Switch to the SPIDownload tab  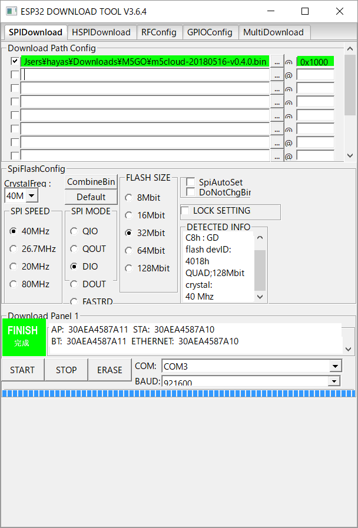[x=35, y=32]
